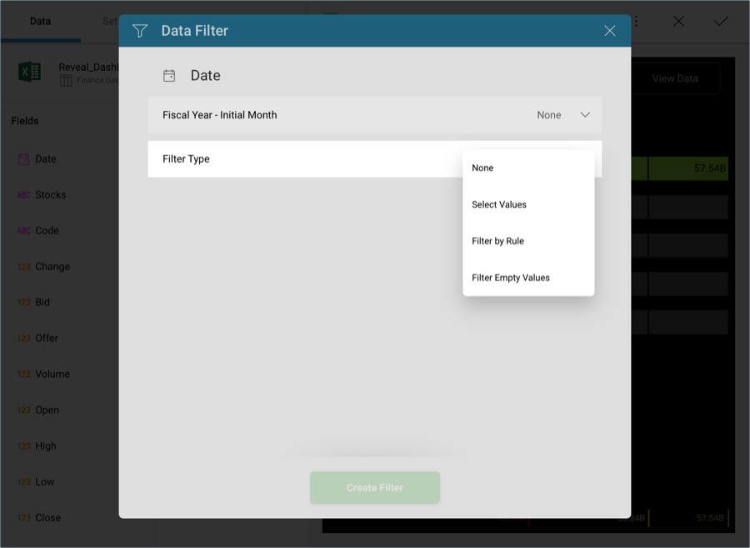Image resolution: width=750 pixels, height=548 pixels.
Task: Click the View Data button
Action: click(x=676, y=78)
